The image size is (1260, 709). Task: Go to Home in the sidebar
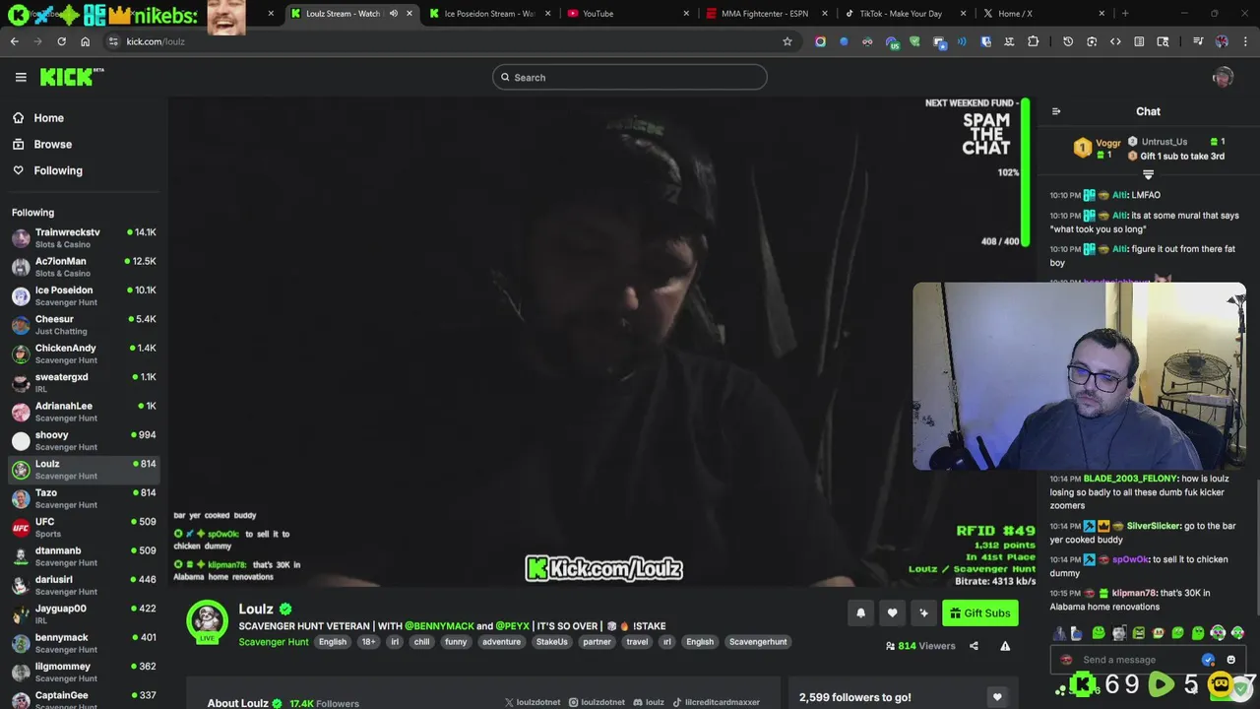point(39,118)
